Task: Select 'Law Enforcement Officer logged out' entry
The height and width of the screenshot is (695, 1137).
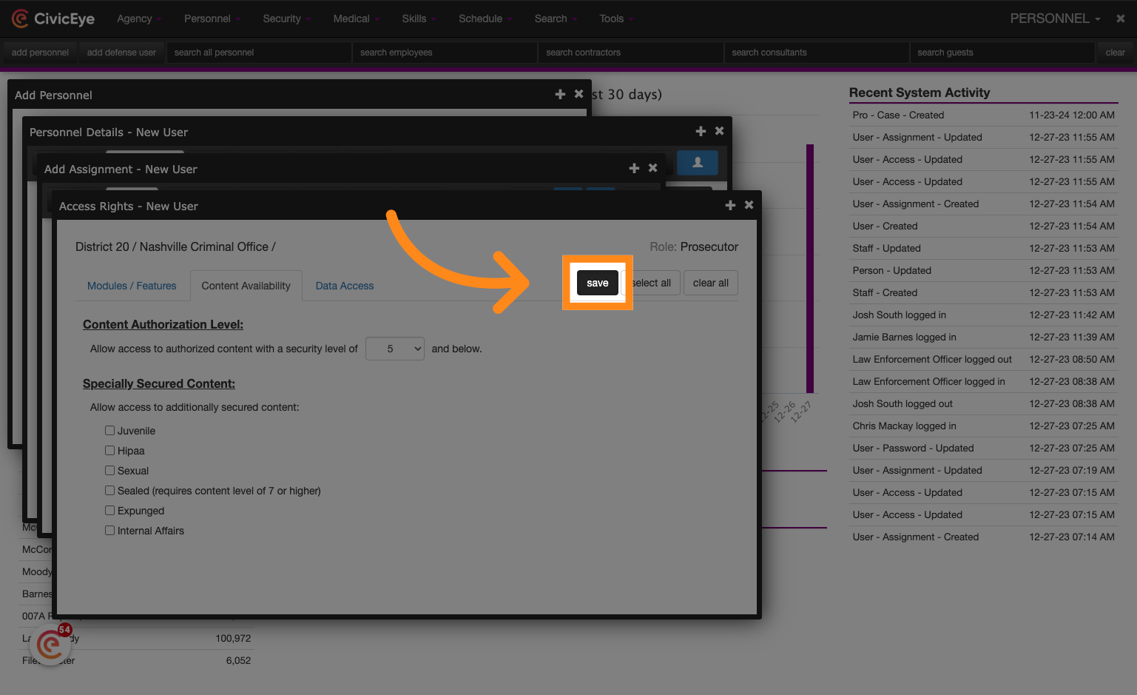Action: 983,359
